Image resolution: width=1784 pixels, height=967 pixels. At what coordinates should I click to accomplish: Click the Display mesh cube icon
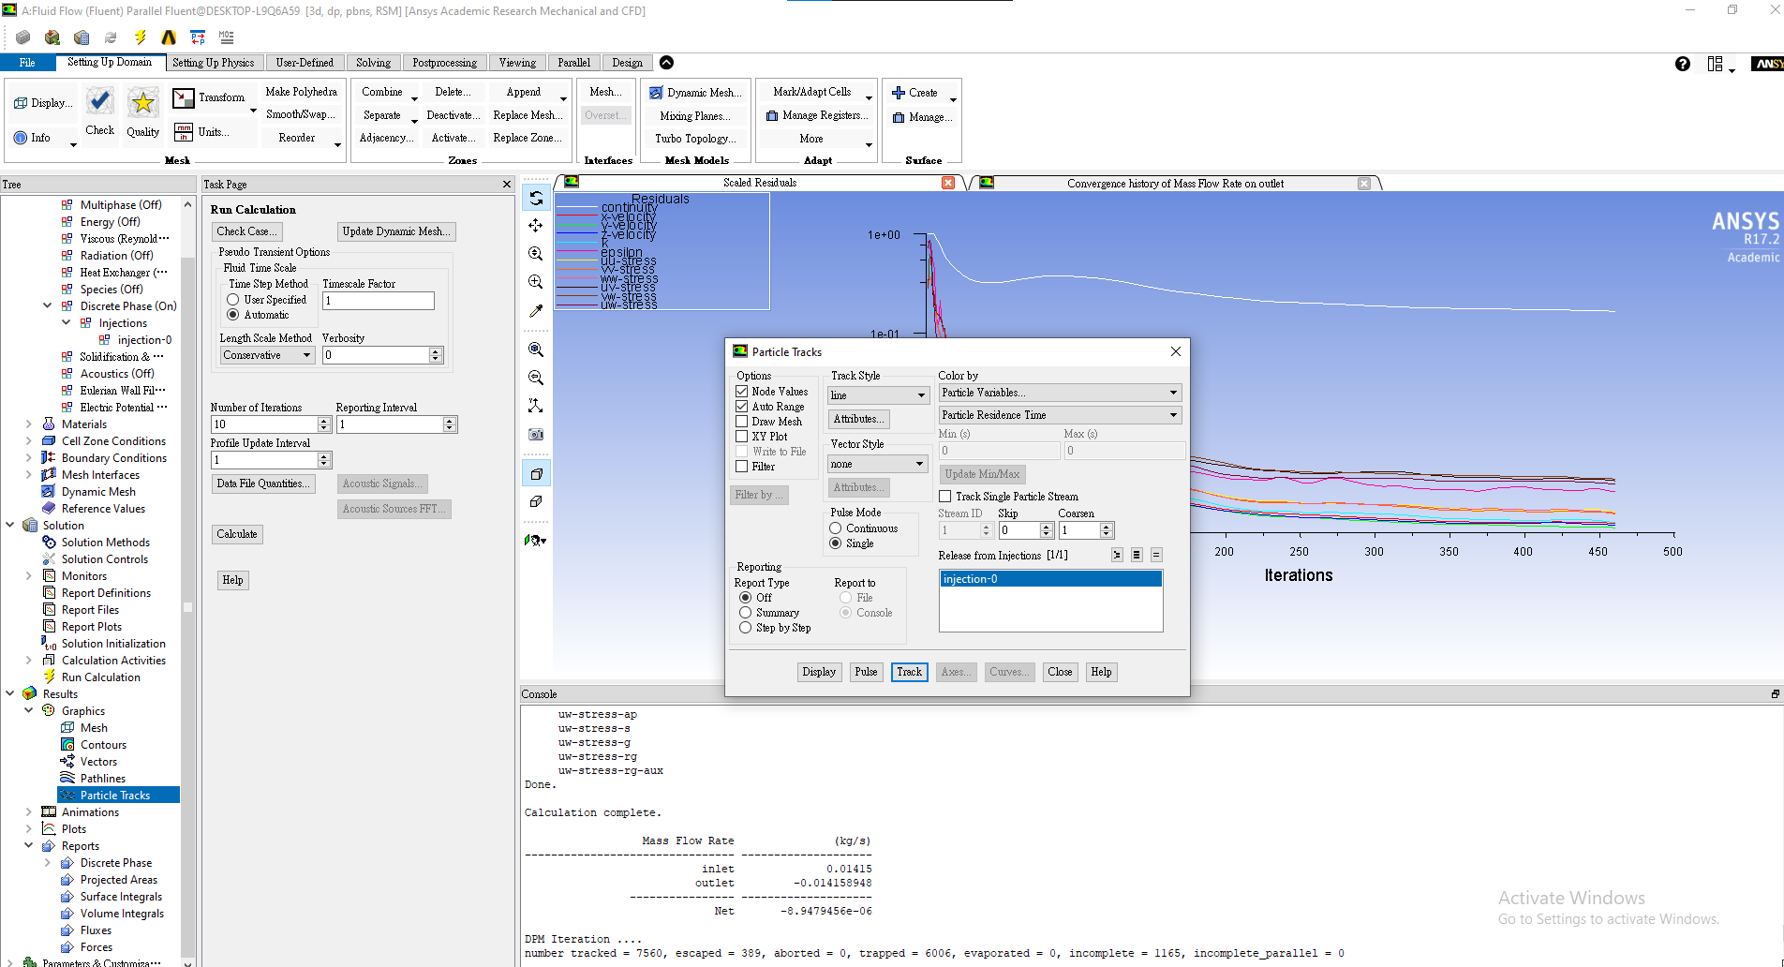pos(21,103)
